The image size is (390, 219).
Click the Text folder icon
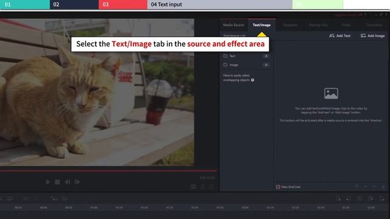point(225,56)
